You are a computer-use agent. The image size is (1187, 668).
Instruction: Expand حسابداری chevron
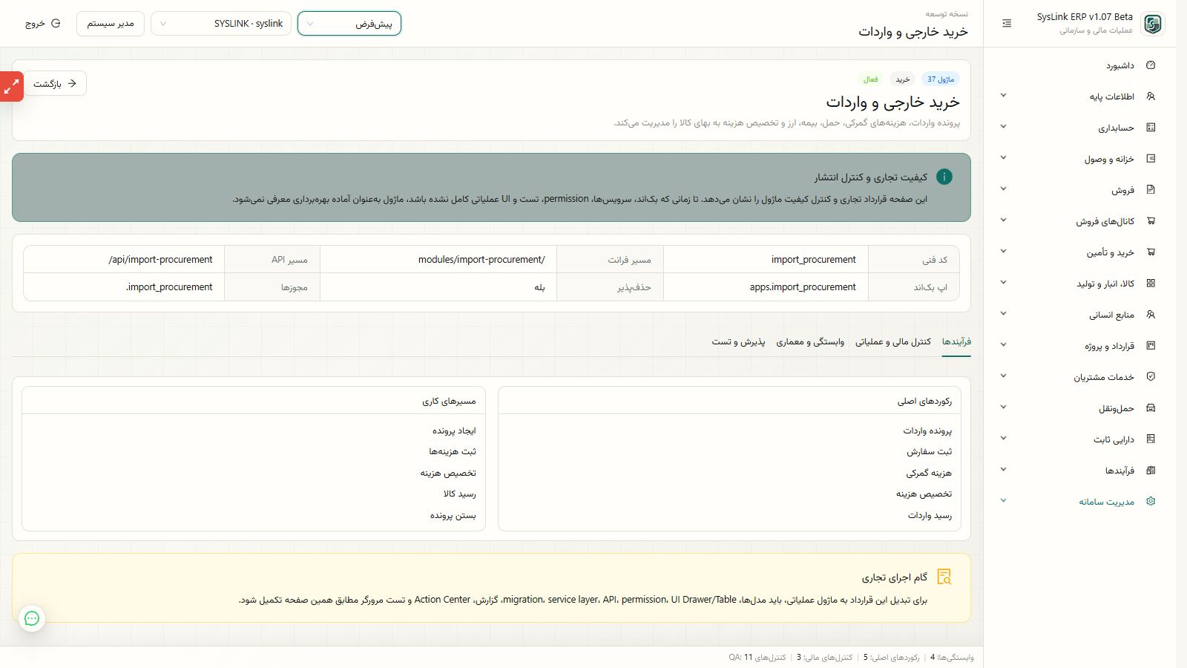click(x=1003, y=127)
